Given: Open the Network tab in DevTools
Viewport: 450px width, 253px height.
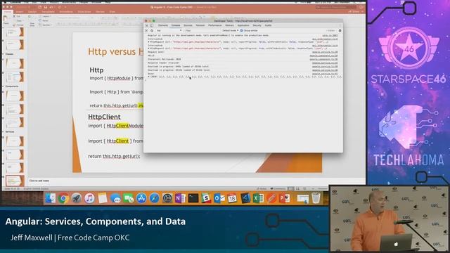Looking at the screenshot, I should coord(200,25).
